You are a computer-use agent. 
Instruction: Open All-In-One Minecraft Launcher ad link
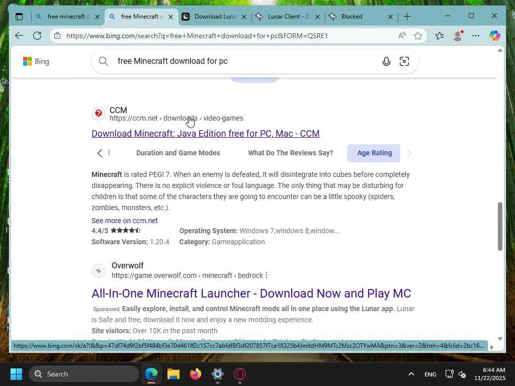point(251,293)
